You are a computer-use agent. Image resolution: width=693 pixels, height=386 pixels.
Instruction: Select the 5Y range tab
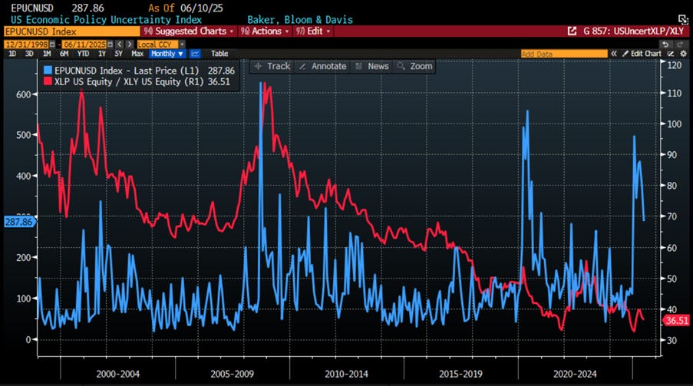click(118, 54)
